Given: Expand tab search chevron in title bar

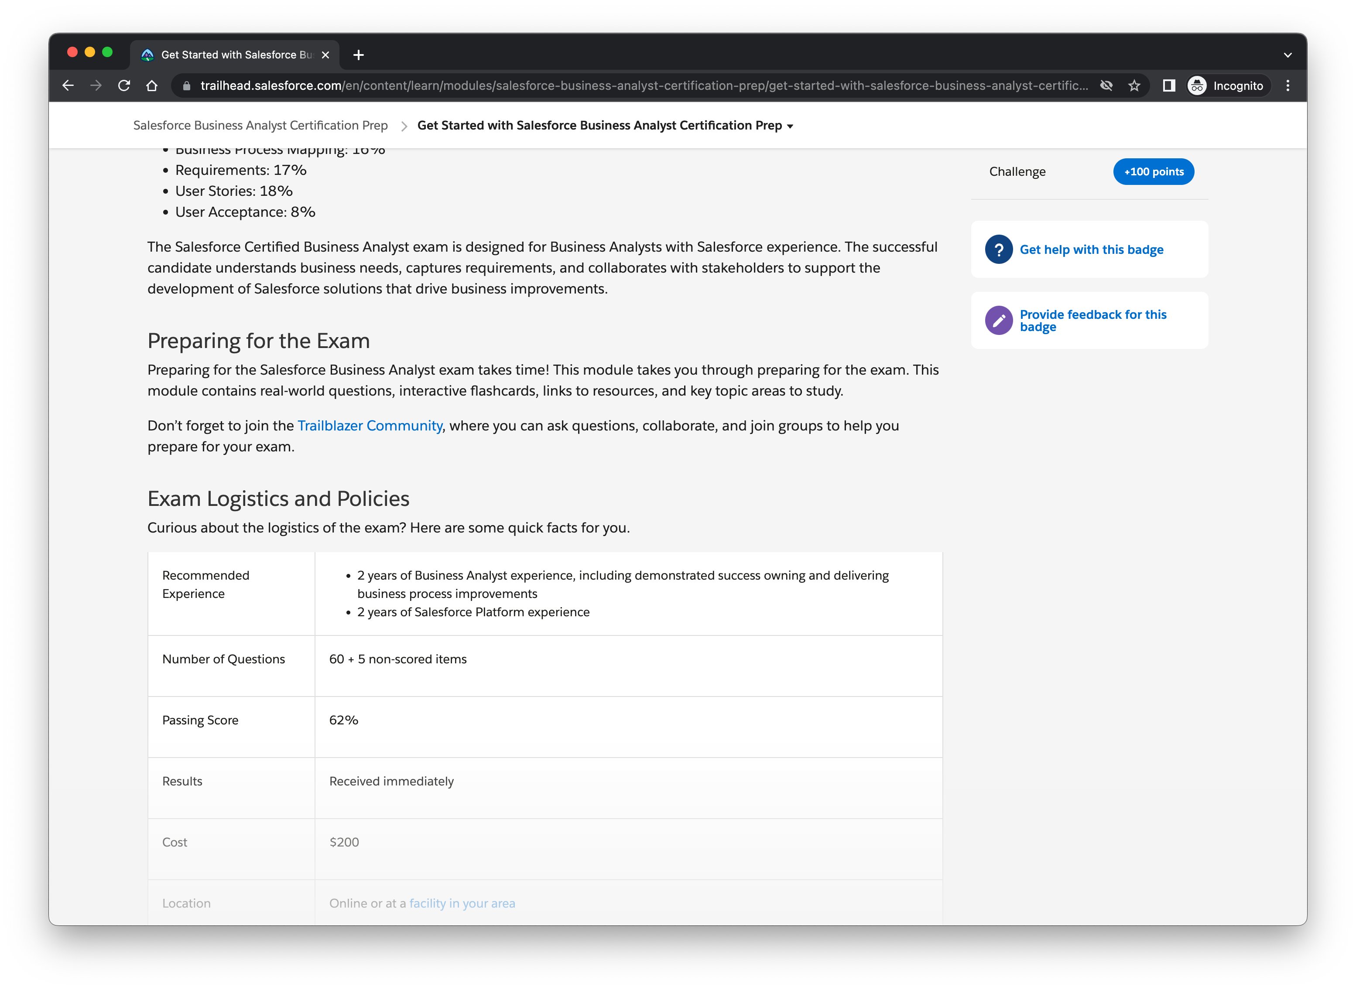Looking at the screenshot, I should point(1287,55).
